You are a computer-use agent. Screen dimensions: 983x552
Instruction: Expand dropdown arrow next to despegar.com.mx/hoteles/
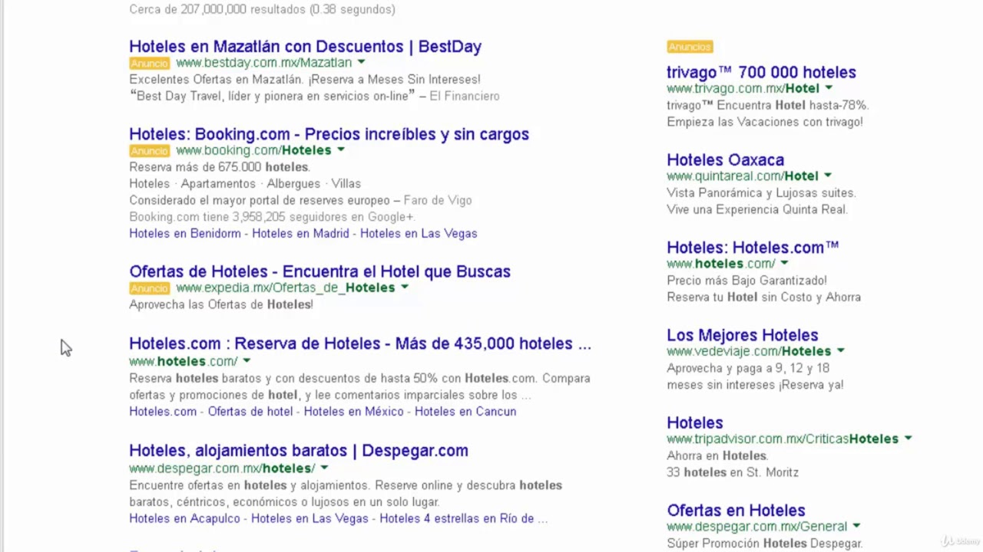(x=324, y=468)
